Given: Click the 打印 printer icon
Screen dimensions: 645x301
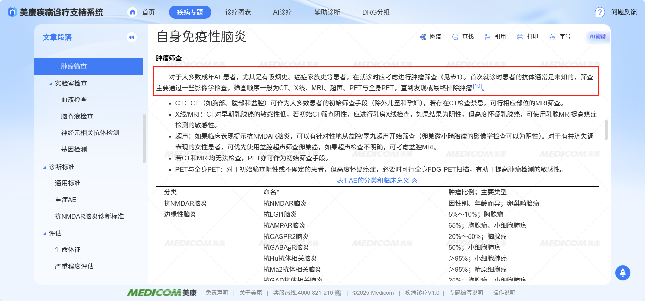Looking at the screenshot, I should click(x=520, y=37).
